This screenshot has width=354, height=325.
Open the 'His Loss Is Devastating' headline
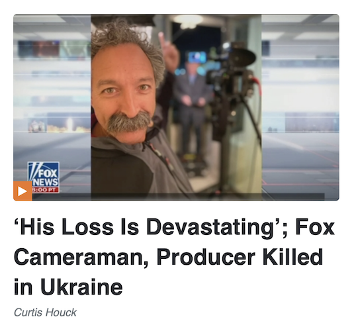pos(174,257)
